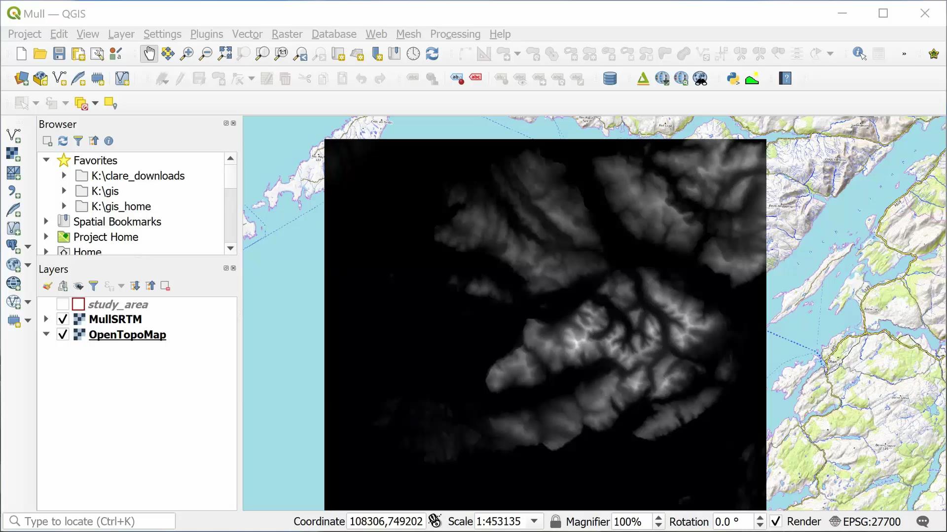Select the Identify Features tool
Image resolution: width=947 pixels, height=532 pixels.
pos(860,54)
